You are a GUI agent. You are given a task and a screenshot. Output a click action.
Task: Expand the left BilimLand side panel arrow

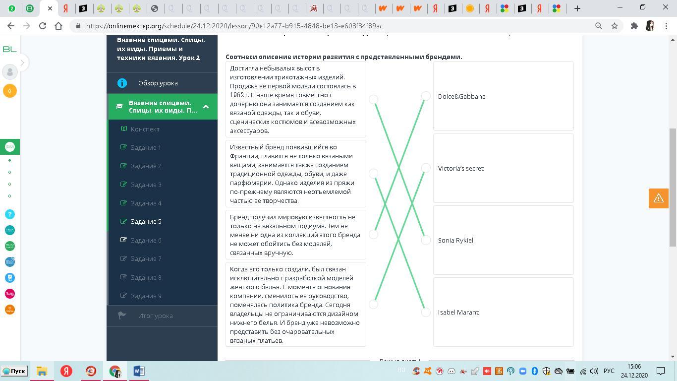[22, 63]
